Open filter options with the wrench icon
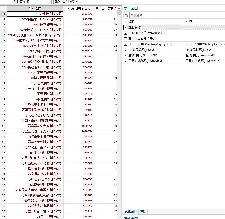The width and height of the screenshot is (225, 219). [126, 15]
